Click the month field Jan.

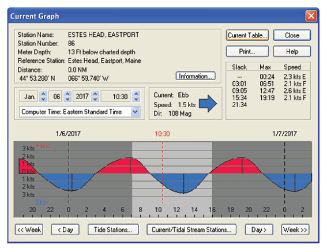pos(29,96)
